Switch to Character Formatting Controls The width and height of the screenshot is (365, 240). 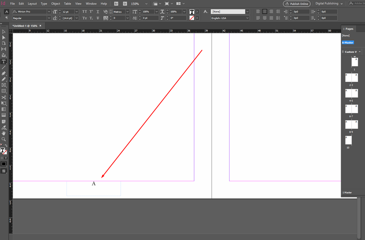7,12
